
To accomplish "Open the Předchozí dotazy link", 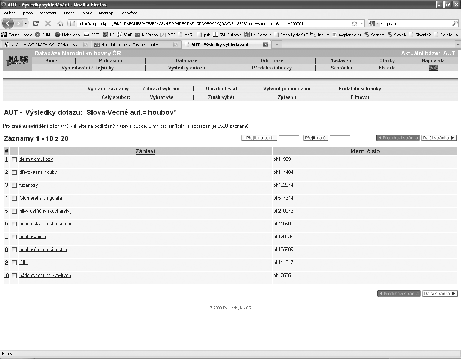I will click(272, 68).
